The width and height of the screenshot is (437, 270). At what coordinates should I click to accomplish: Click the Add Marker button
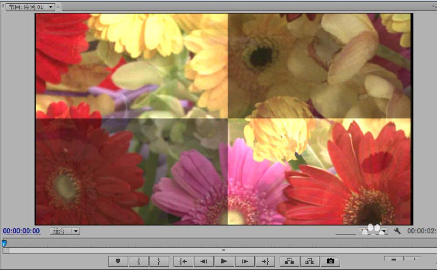(x=118, y=261)
